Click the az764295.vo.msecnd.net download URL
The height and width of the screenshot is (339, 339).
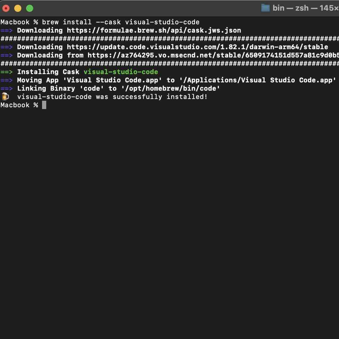tap(213, 55)
